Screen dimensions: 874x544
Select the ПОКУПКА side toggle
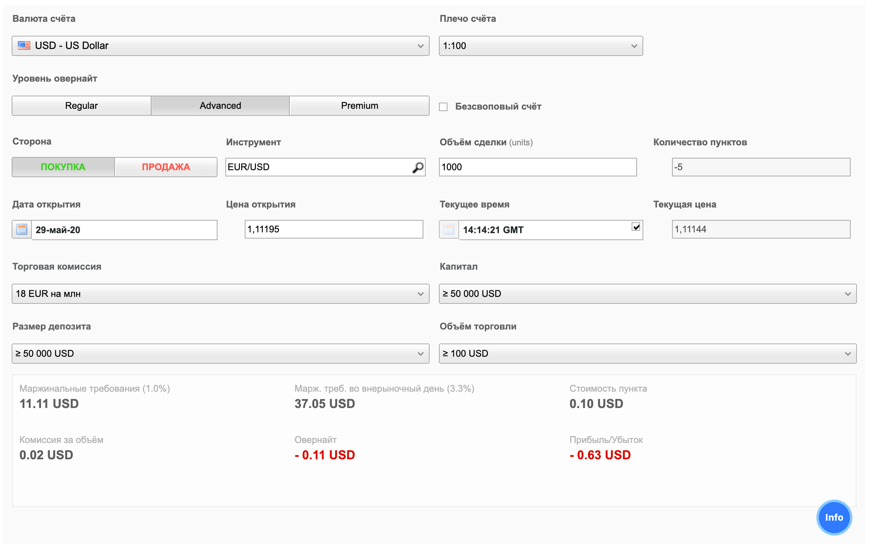coord(63,167)
